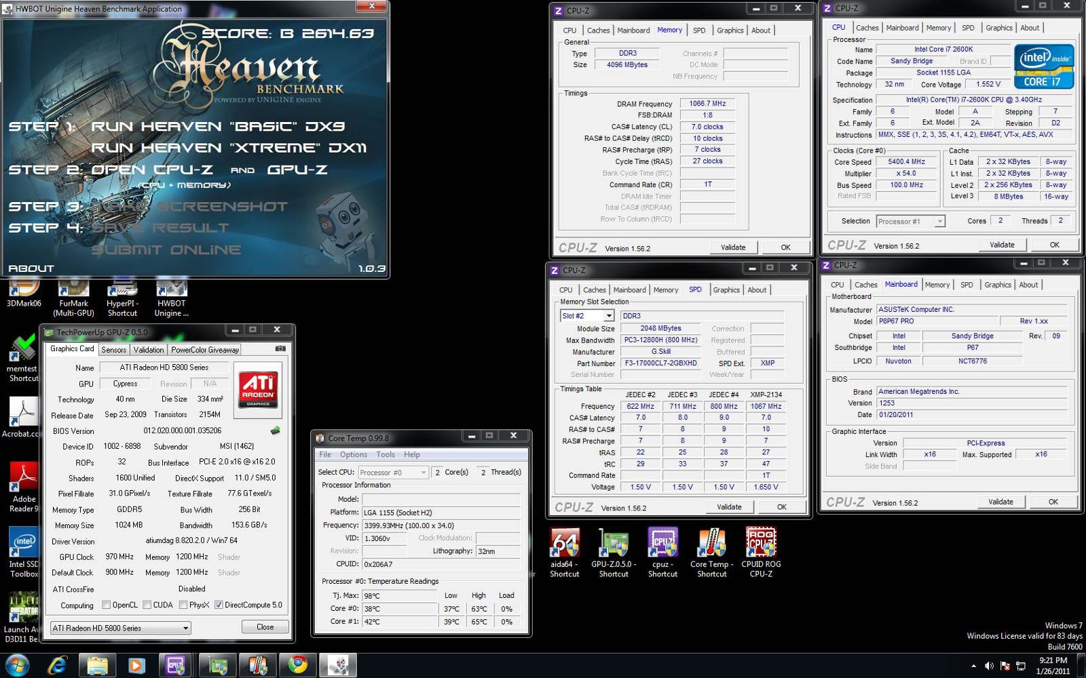Launch the Intel SSD Toolbox desktop icon
The height and width of the screenshot is (678, 1086).
24,553
